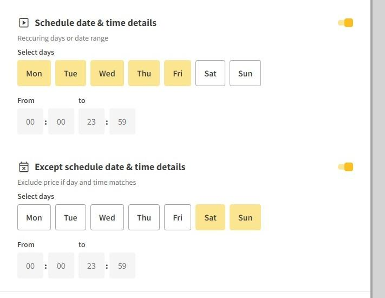This screenshot has height=298, width=385.
Task: Toggle Wed in the Schedule section
Action: (x=107, y=73)
